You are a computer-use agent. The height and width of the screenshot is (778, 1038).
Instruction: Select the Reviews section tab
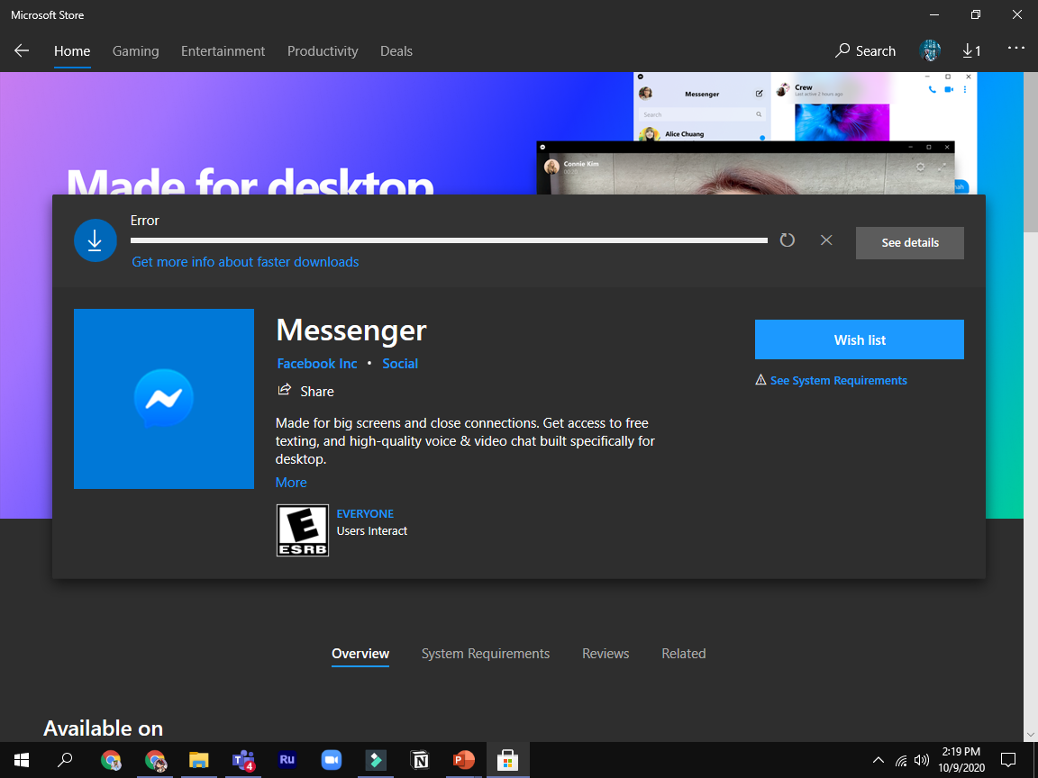click(605, 654)
